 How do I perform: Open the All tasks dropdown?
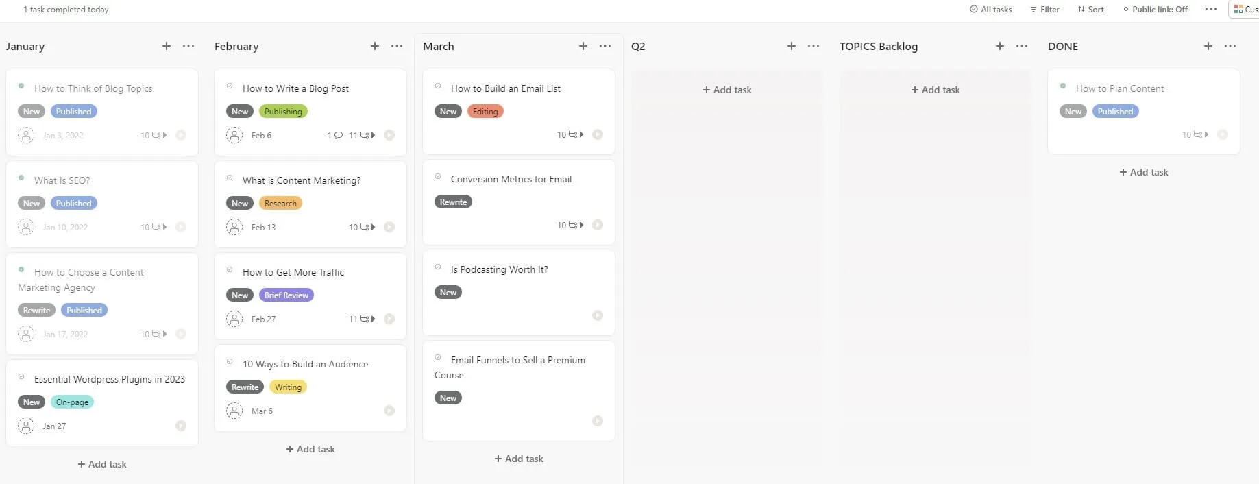[x=990, y=9]
